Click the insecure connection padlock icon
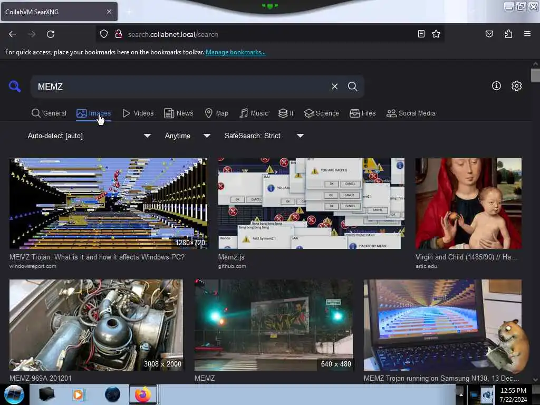Viewport: 540px width, 405px height. 119,34
